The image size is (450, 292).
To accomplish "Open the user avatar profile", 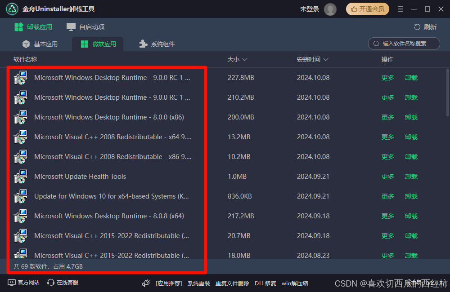I will [x=330, y=9].
